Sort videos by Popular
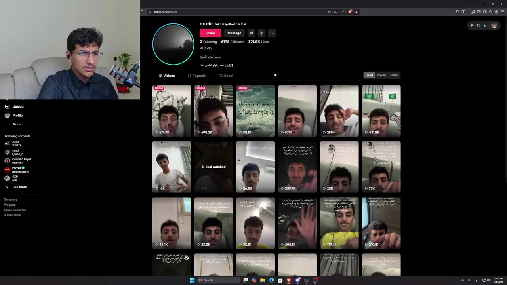507x285 pixels. [381, 75]
